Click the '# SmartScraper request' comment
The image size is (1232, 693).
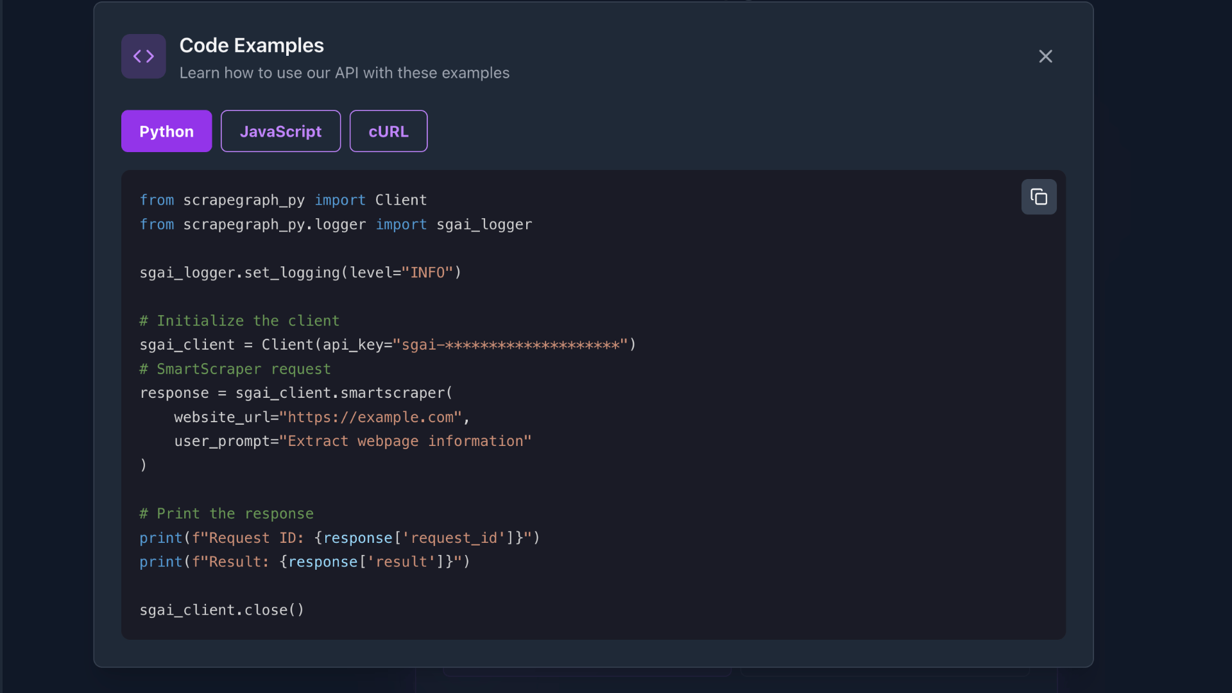[235, 369]
